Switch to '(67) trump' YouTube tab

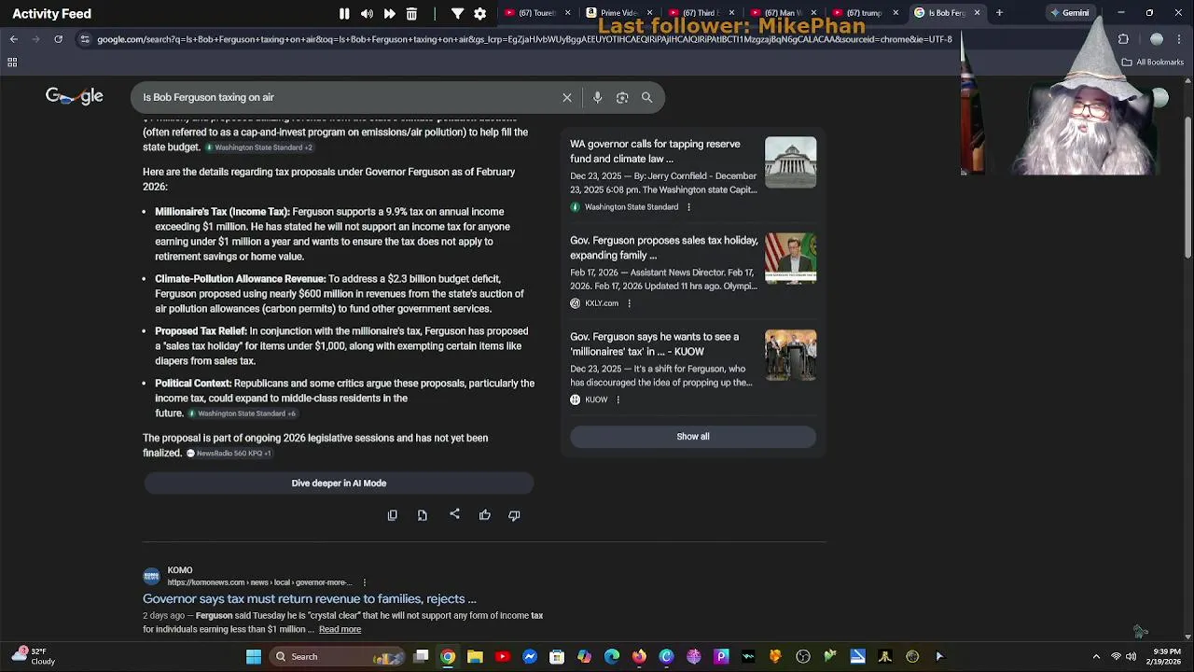(x=866, y=13)
